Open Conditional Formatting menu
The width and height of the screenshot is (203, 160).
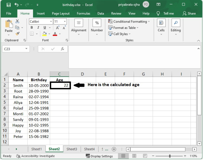(x=129, y=21)
